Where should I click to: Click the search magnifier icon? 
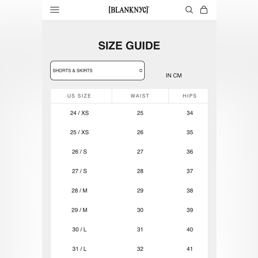(x=189, y=10)
